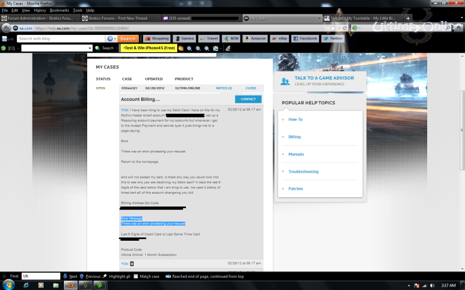Click Next in the find bar
Screen dimensions: 465x290
click(70, 277)
